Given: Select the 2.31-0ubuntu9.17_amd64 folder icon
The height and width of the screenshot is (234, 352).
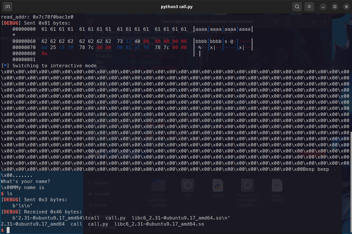Looking at the screenshot, I should click(158, 185).
